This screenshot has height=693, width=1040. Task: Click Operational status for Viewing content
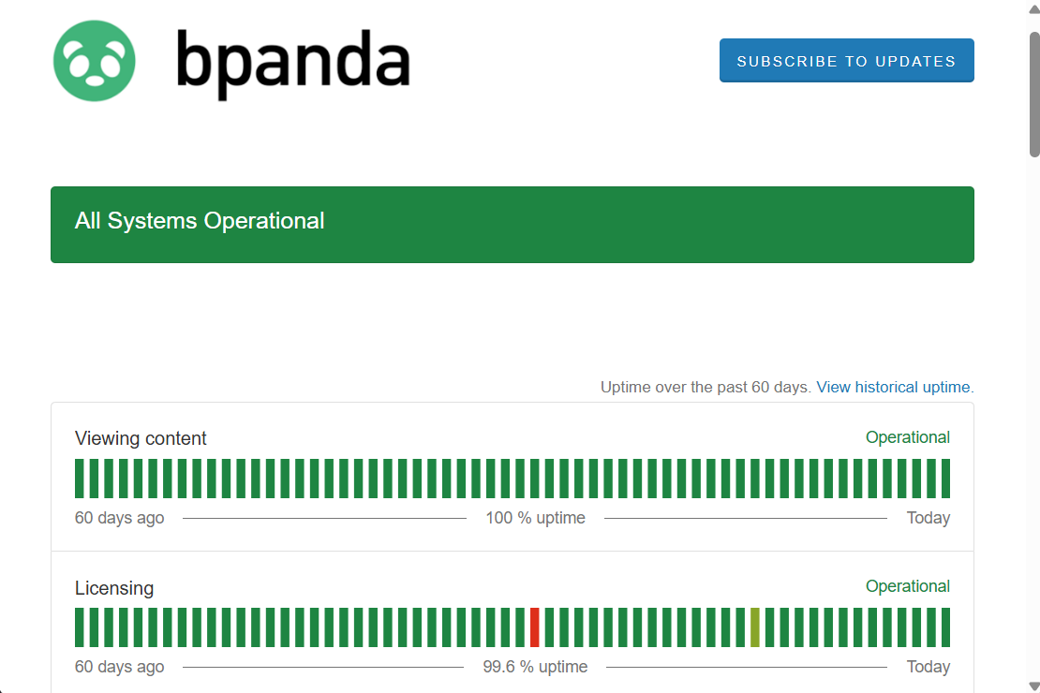907,437
